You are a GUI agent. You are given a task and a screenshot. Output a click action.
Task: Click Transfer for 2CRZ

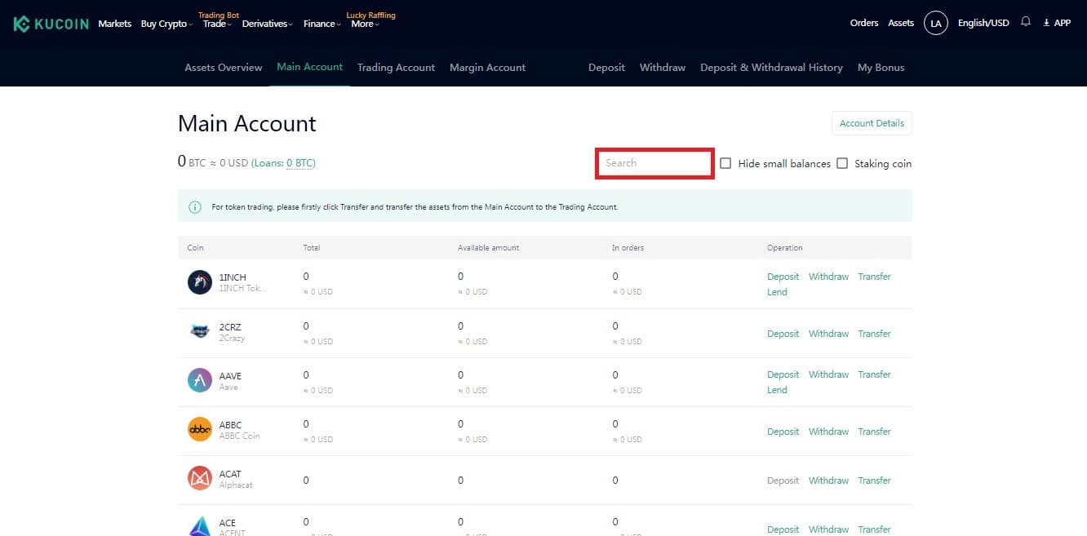[874, 334]
